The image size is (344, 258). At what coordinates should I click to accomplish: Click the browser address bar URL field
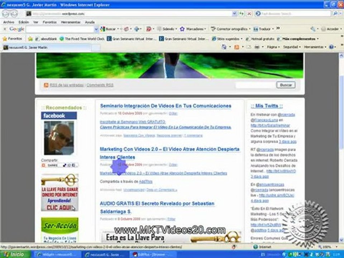[x=129, y=14]
